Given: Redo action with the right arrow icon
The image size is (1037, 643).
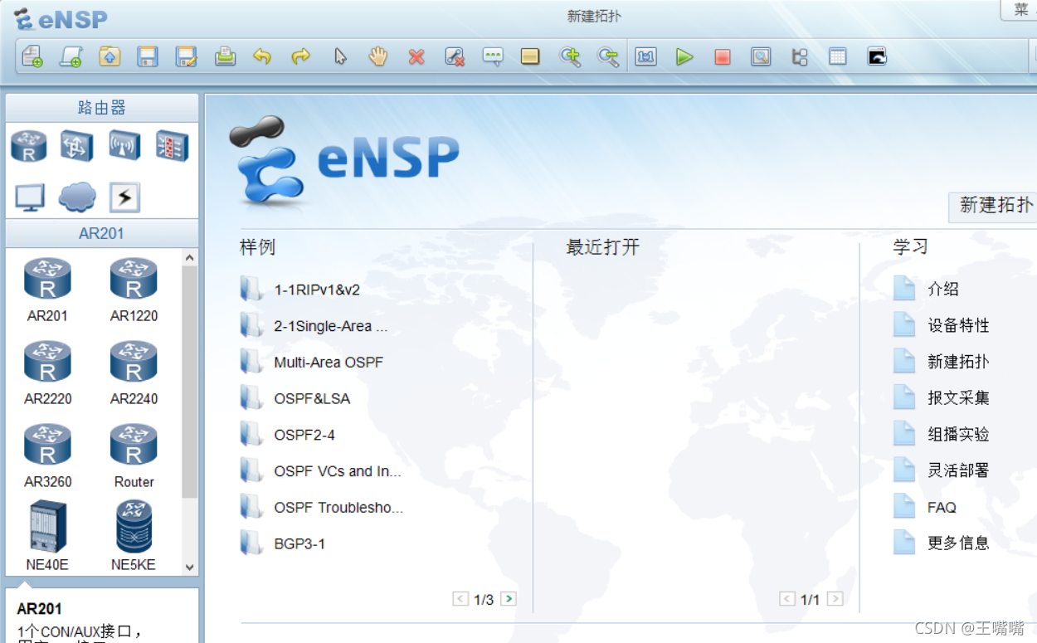Looking at the screenshot, I should click(x=300, y=56).
